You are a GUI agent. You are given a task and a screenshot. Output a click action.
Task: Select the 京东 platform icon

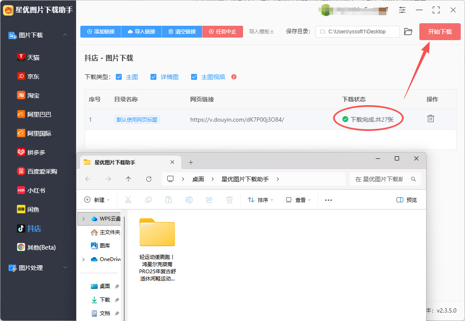[x=21, y=76]
